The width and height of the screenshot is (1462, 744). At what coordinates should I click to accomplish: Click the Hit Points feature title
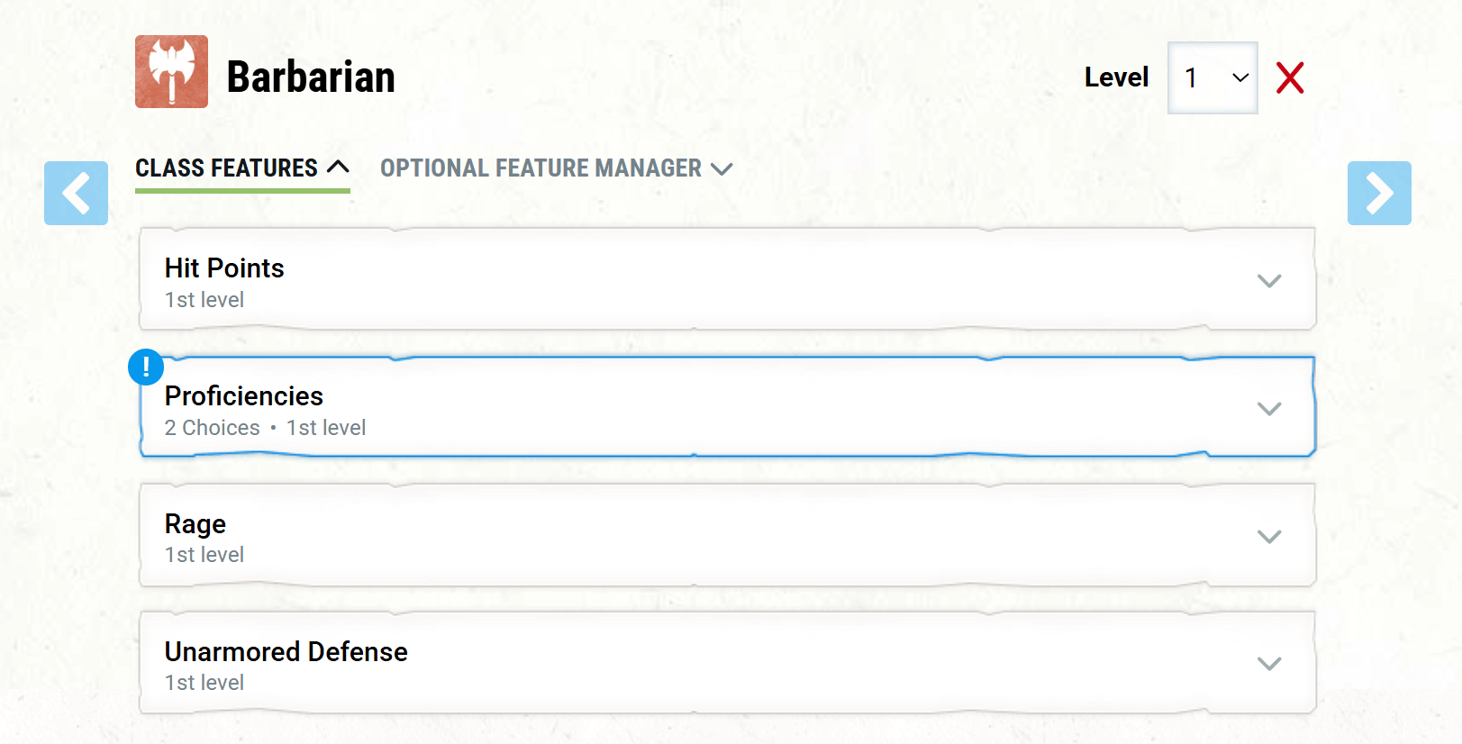(224, 268)
